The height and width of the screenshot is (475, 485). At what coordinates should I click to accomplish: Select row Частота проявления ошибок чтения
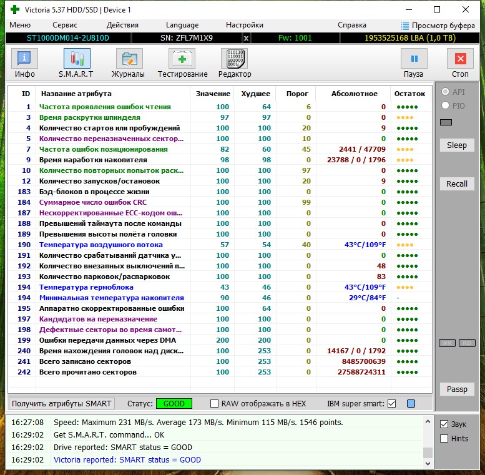tap(220, 107)
